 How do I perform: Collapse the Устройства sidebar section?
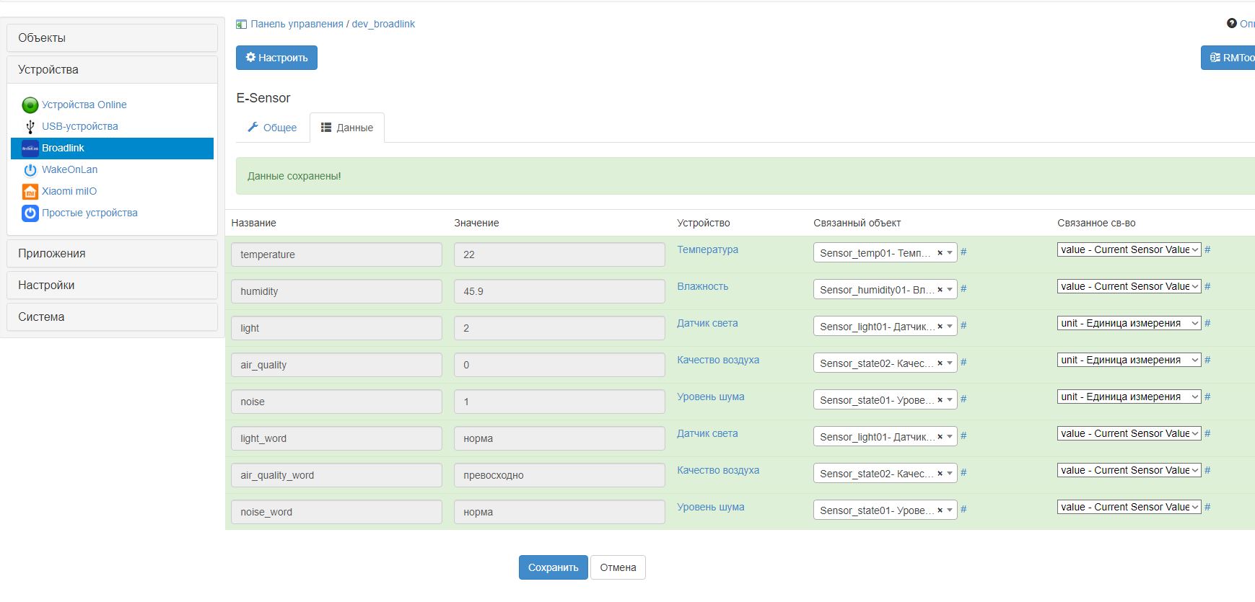pyautogui.click(x=112, y=70)
